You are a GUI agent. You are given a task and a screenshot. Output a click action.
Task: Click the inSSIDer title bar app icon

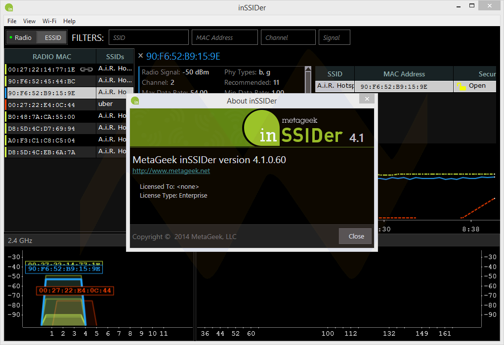pos(9,7)
